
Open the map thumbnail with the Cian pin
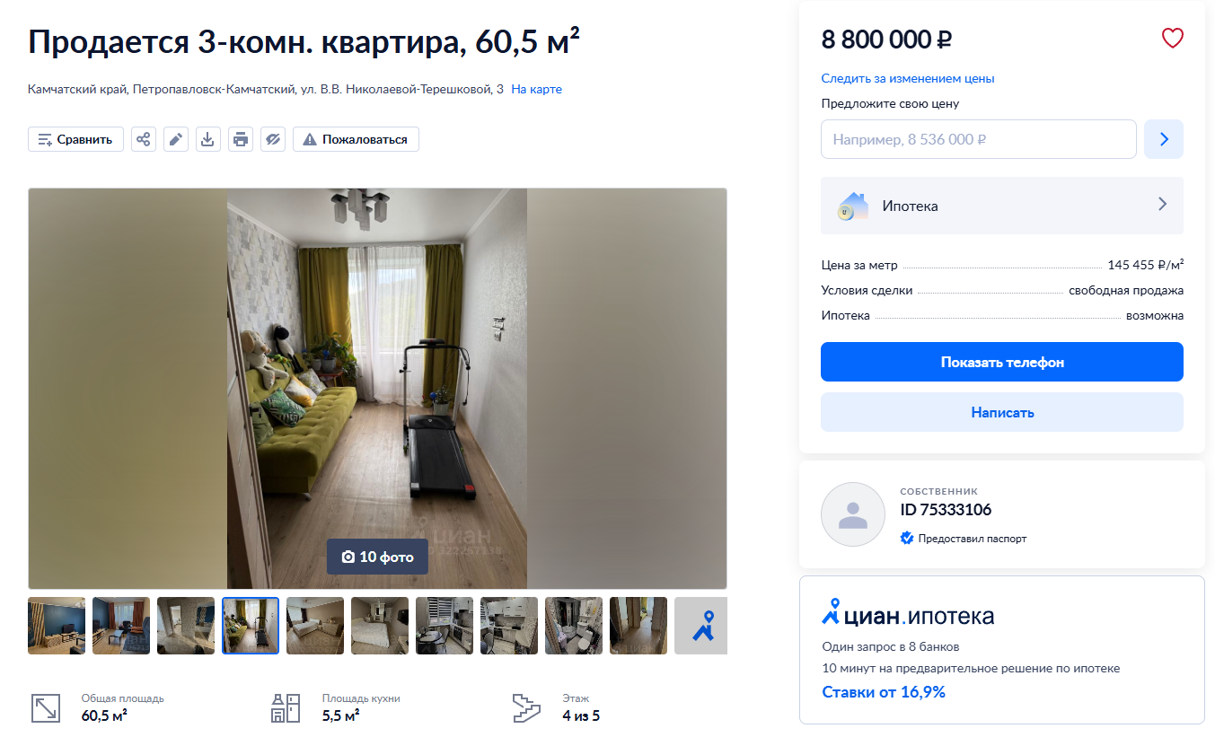(x=700, y=626)
